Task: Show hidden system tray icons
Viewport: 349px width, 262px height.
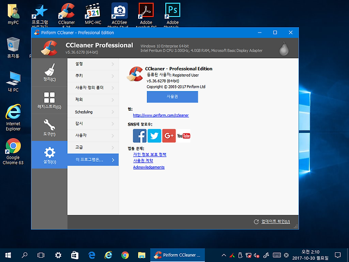Action: 224,255
